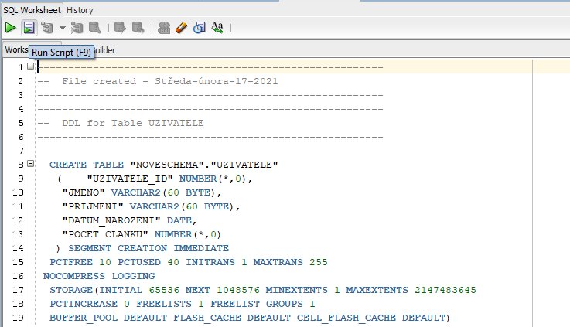
Task: Click the "NOVESCHEMA"."UZIVATELE" table name
Action: [204, 165]
